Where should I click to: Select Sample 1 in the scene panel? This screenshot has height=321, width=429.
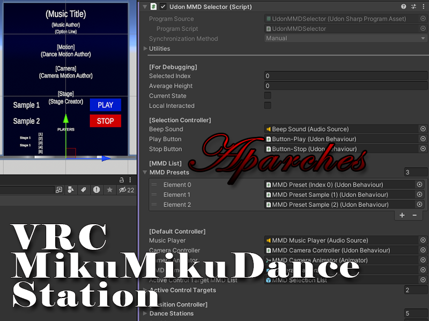click(x=26, y=105)
